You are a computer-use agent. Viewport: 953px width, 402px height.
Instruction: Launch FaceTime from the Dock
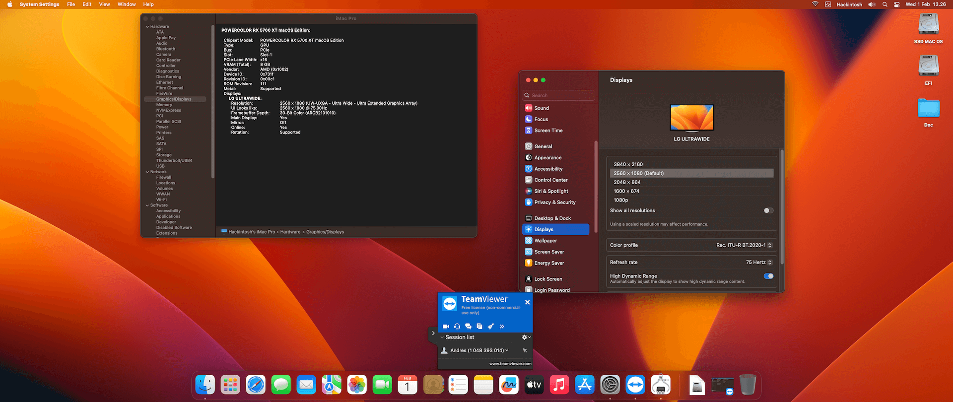(382, 385)
